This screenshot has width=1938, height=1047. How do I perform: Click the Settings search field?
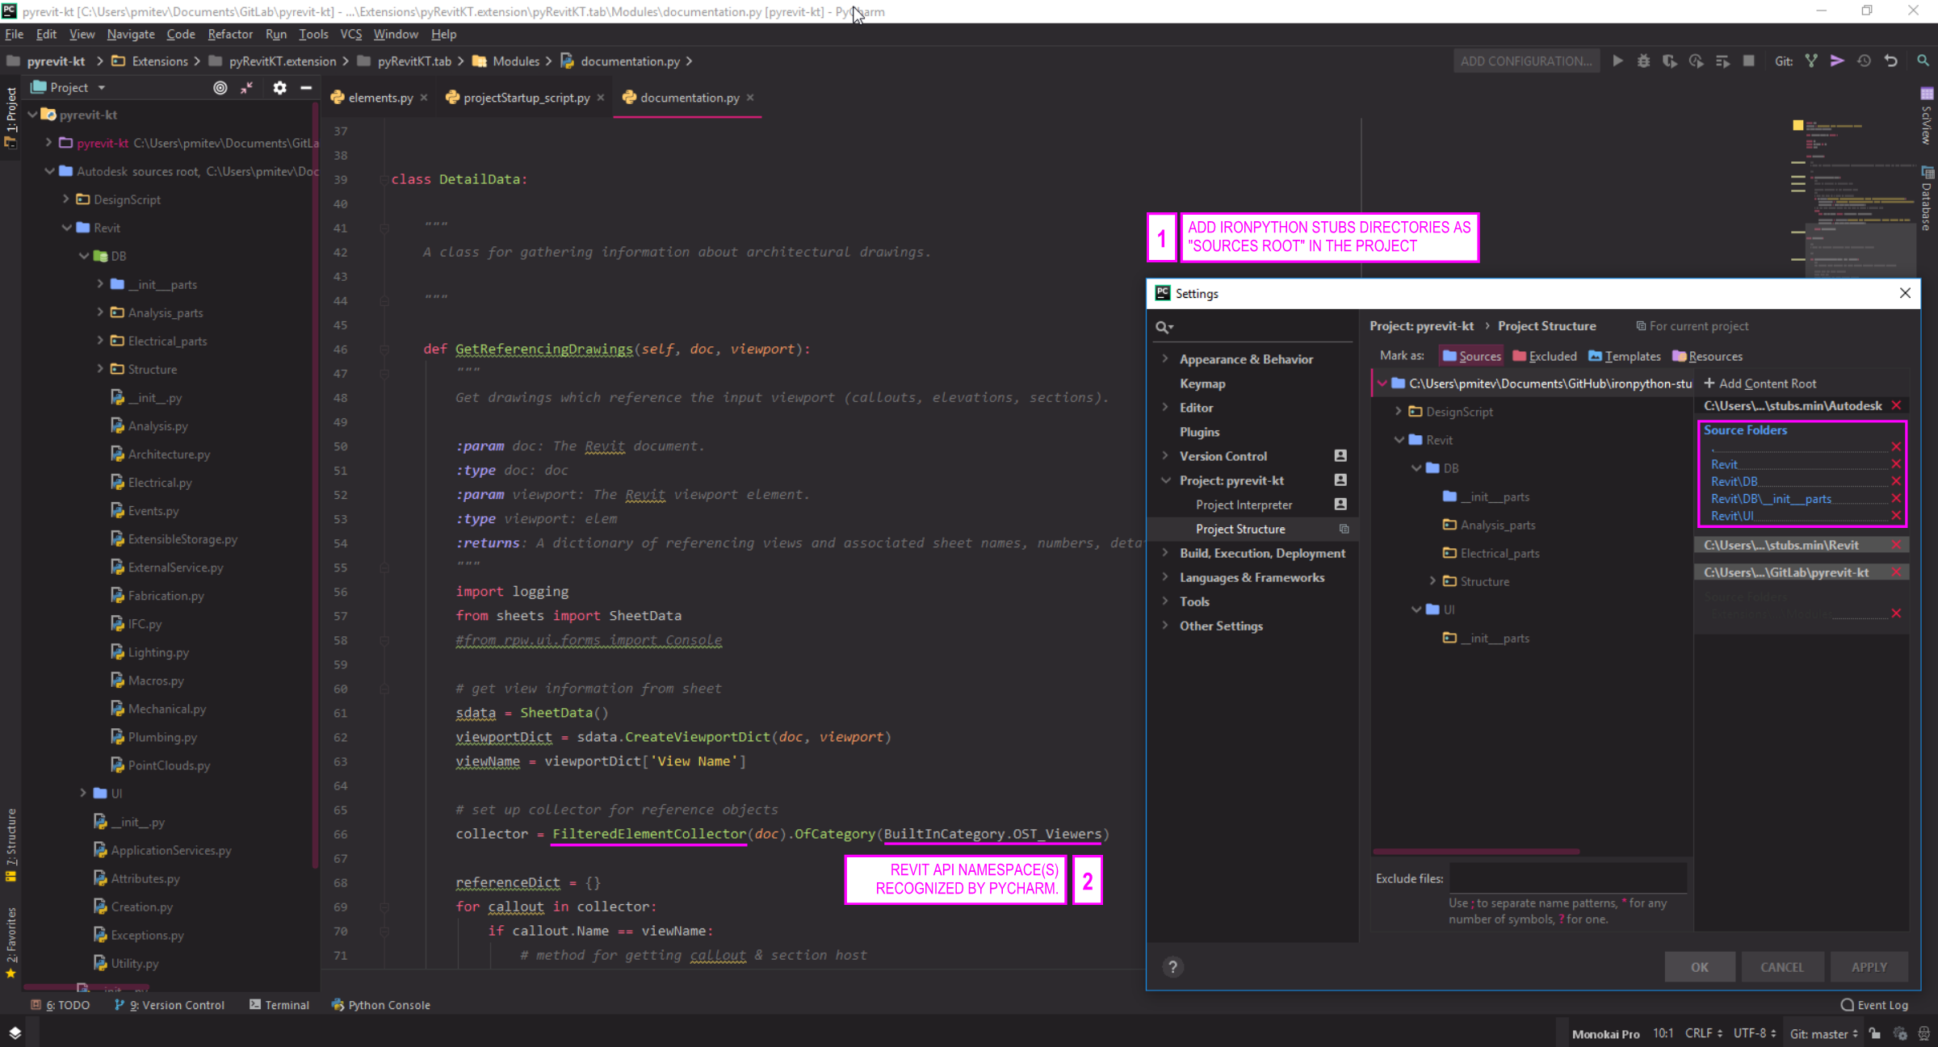click(x=1252, y=327)
